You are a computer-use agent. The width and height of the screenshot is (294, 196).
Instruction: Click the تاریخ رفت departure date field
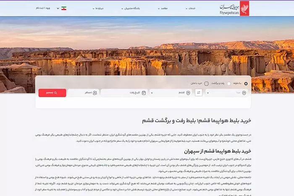tap(124, 93)
